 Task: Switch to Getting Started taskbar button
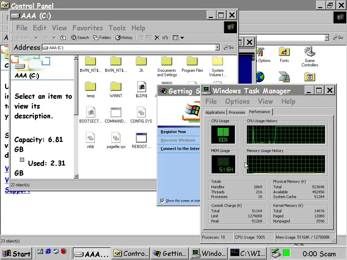coord(170,253)
